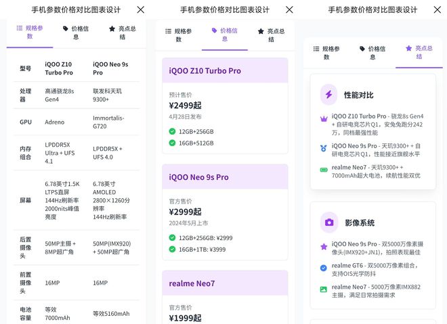Click camera icon beside 影像系统

pyautogui.click(x=329, y=223)
